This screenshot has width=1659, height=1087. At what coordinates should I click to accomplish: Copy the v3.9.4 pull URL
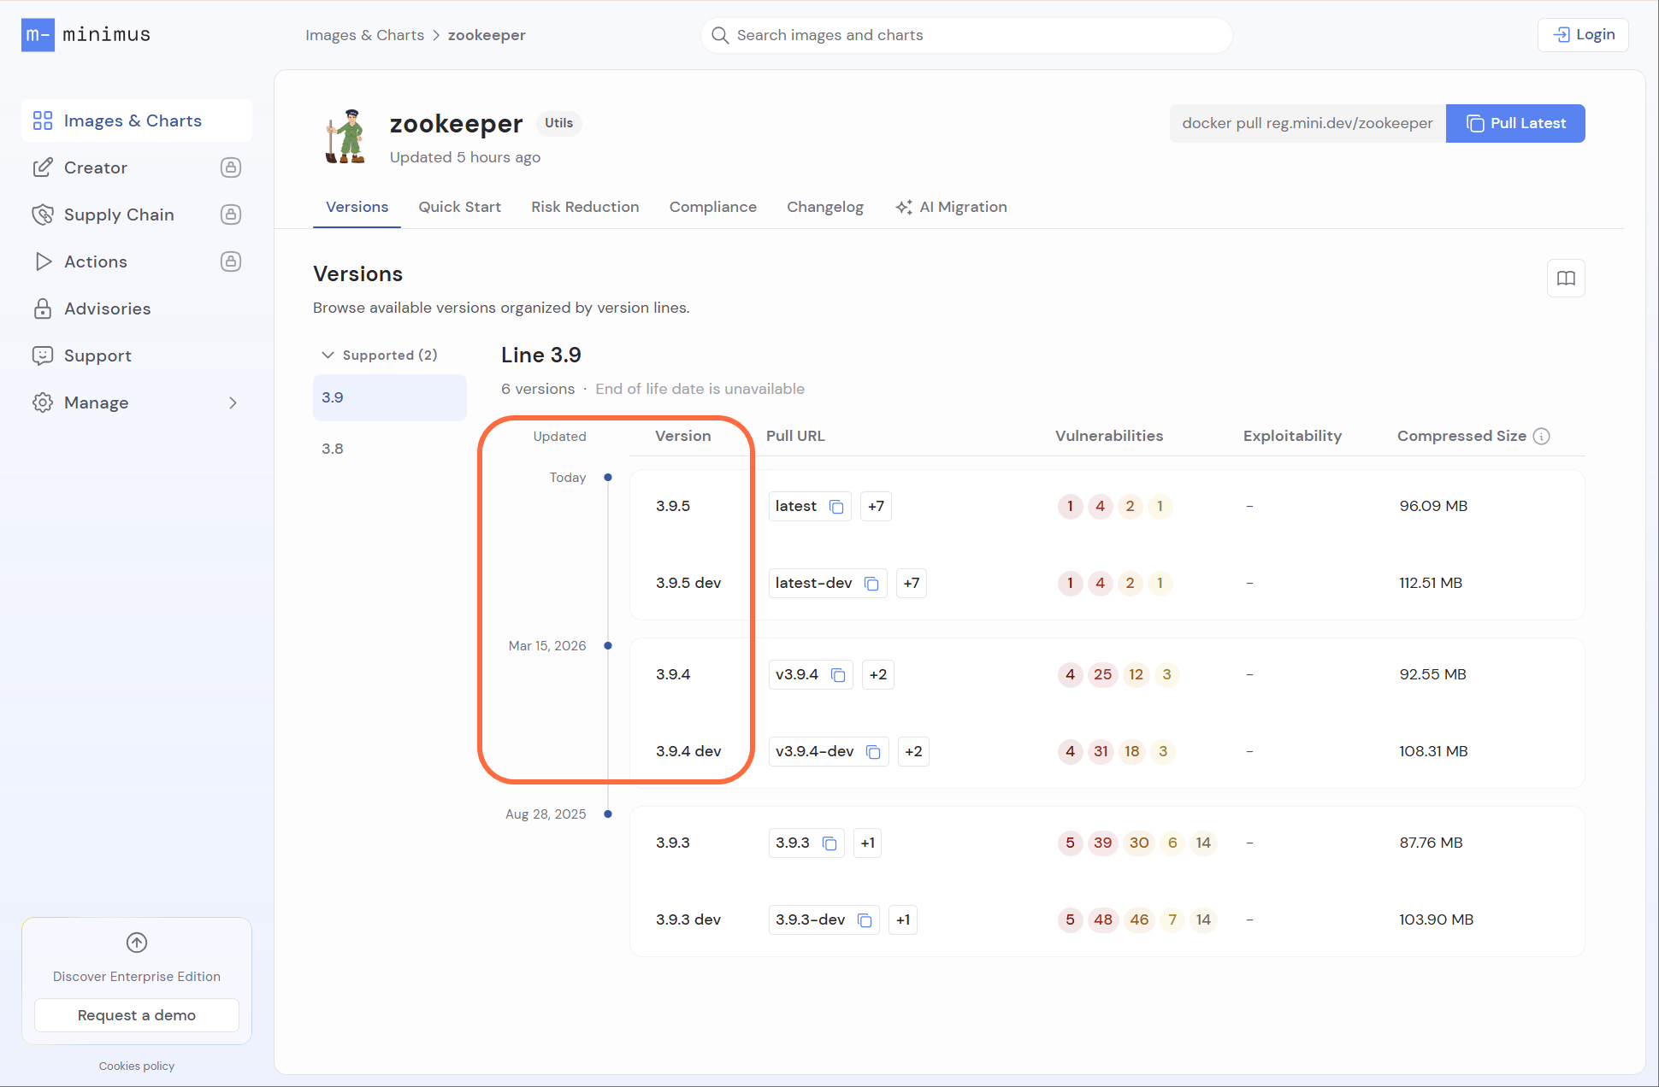(x=838, y=675)
